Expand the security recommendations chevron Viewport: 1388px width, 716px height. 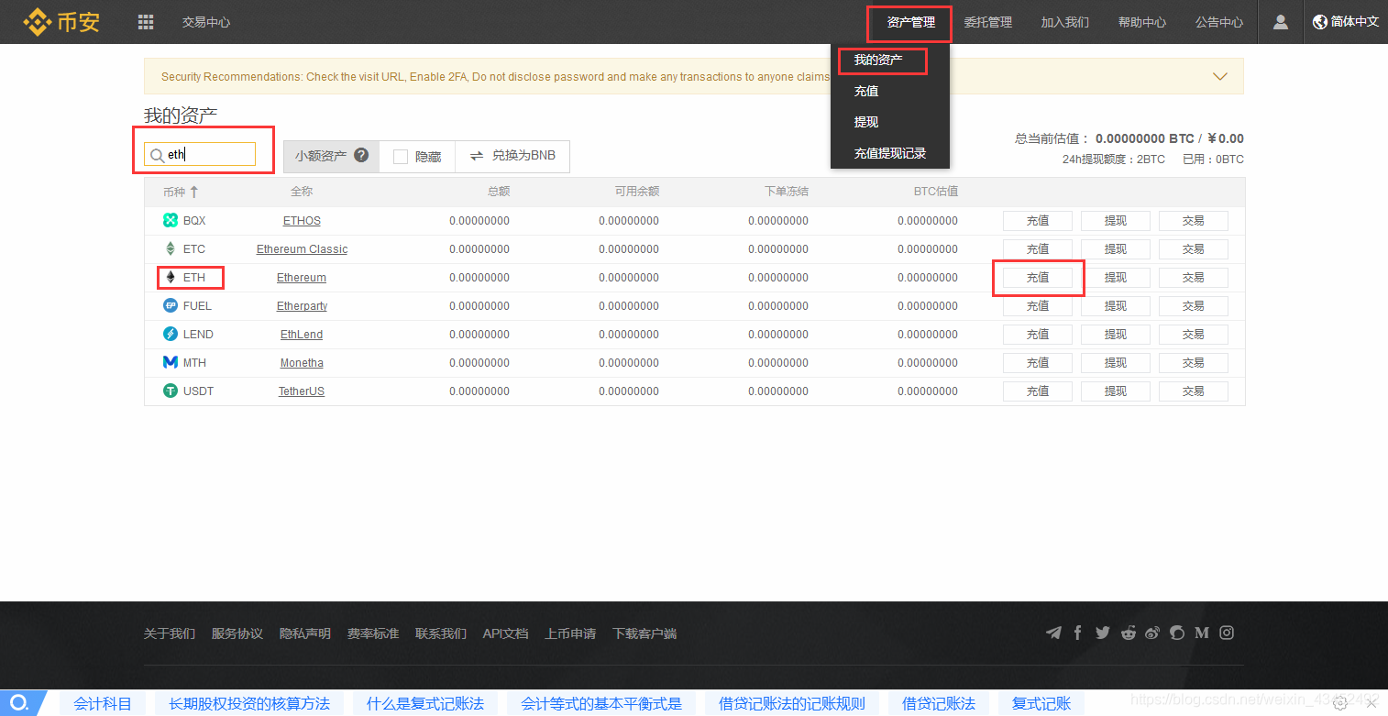coord(1220,76)
